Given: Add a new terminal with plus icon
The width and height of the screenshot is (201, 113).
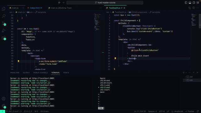Looking at the screenshot, I should pyautogui.click(x=183, y=73).
